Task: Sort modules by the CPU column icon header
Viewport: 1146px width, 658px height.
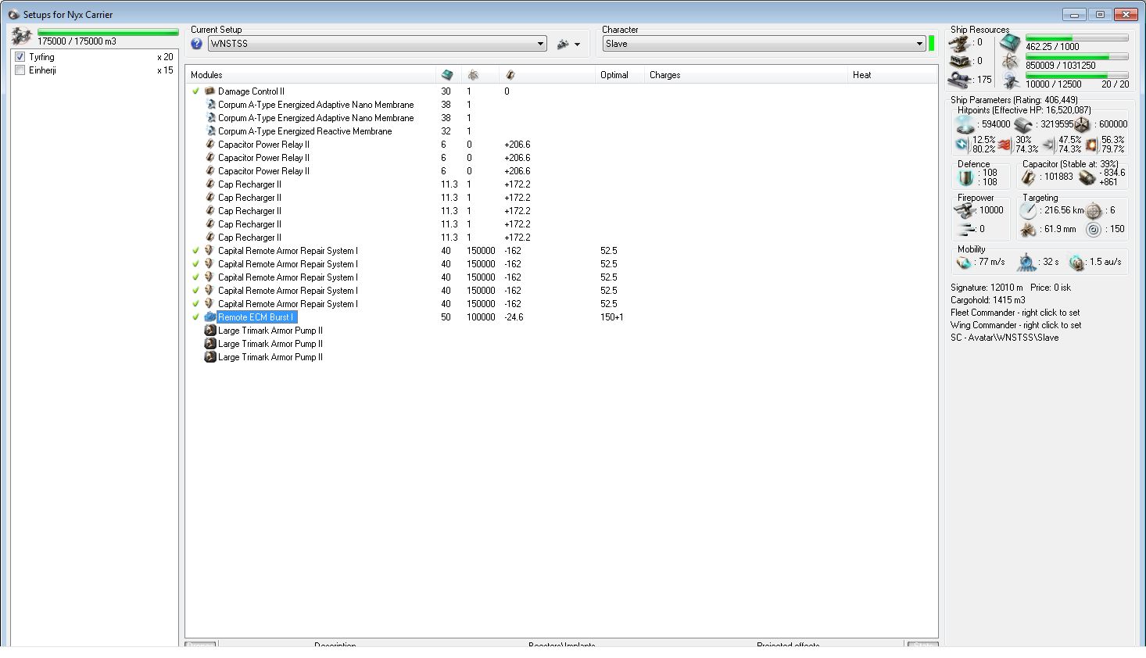Action: point(447,75)
